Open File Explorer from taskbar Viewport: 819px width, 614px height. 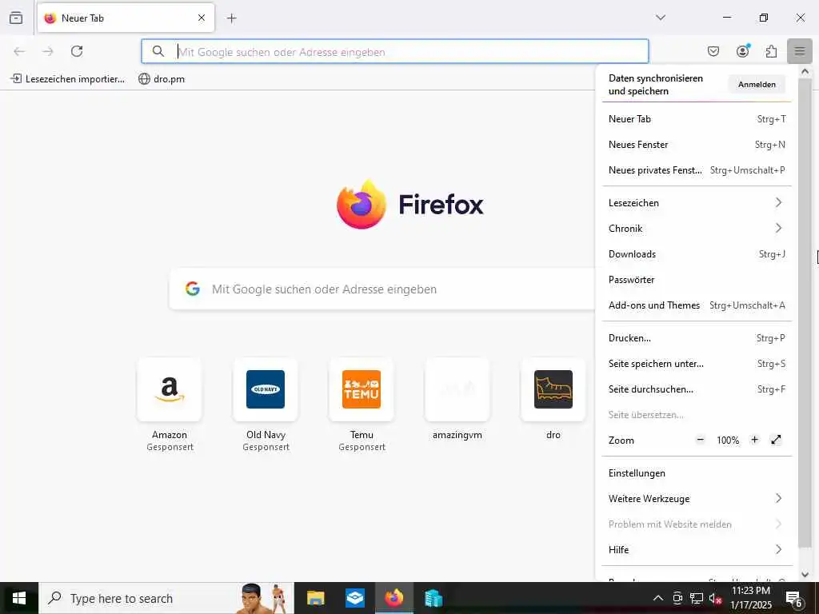(315, 598)
